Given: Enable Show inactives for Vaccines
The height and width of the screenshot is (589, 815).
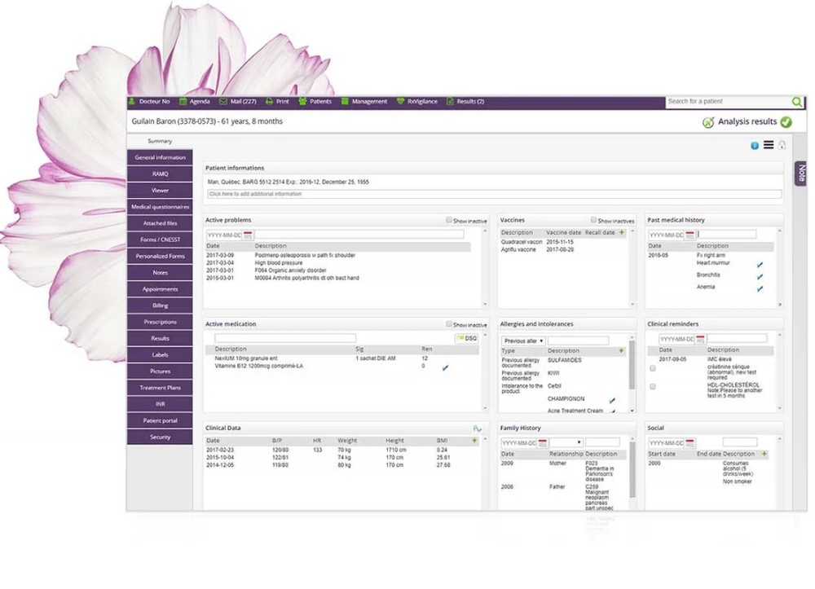Looking at the screenshot, I should [x=593, y=220].
